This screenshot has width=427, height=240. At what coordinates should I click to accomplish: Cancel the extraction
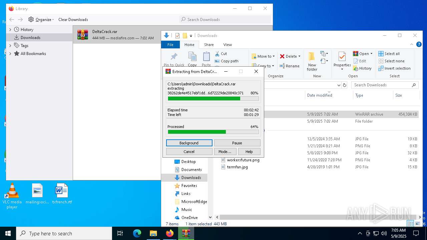(x=189, y=152)
